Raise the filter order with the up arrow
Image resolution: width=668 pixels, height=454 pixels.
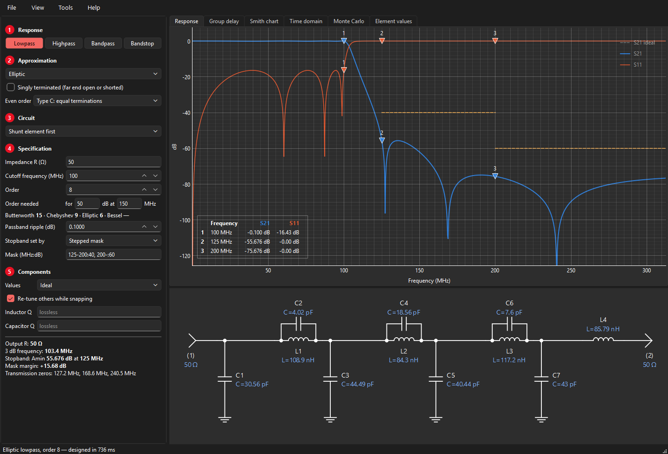click(144, 190)
